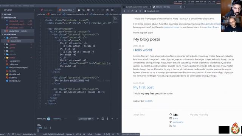
Task: Click the browser bookmark icon
Action: 140,11
